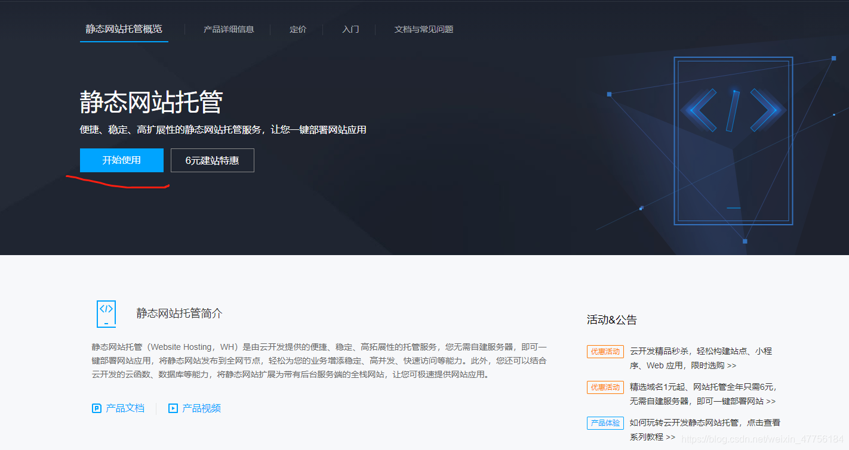点击蓝色「开始使用」按钮
This screenshot has width=849, height=450.
point(122,160)
